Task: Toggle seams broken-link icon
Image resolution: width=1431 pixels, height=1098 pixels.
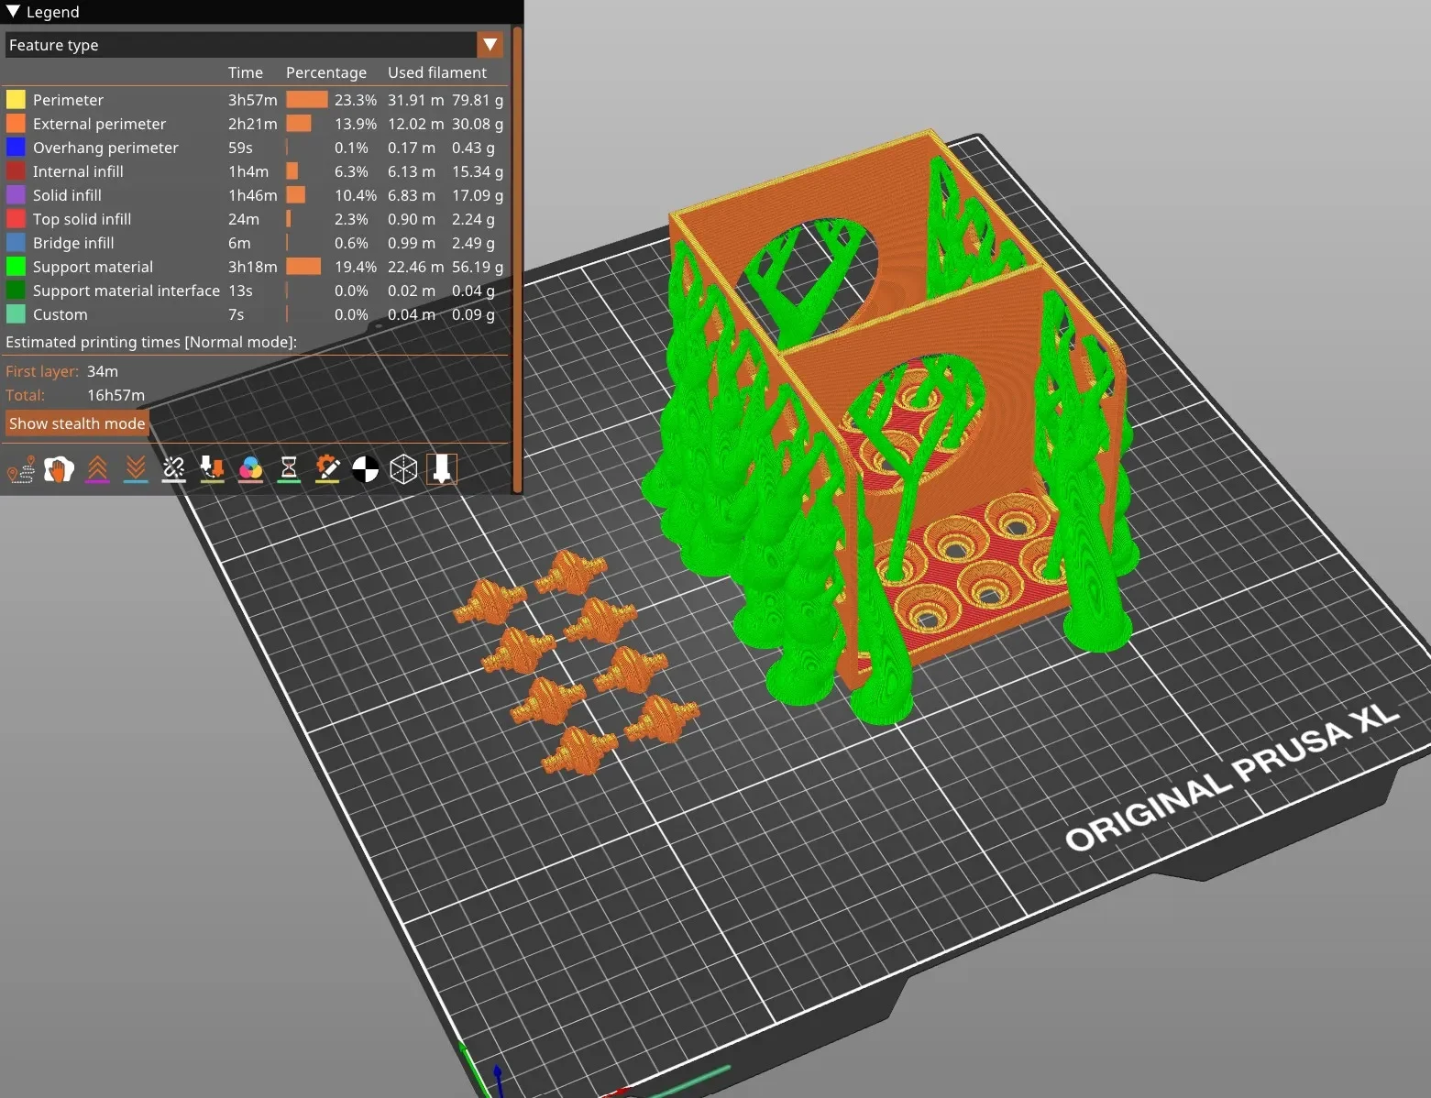Action: tap(173, 469)
